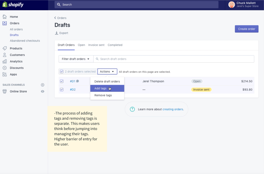This screenshot has height=174, width=264.
Task: Open the creating orders help link
Action: 173,109
